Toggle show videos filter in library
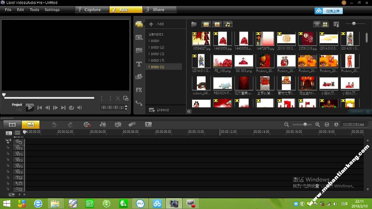 206,24
